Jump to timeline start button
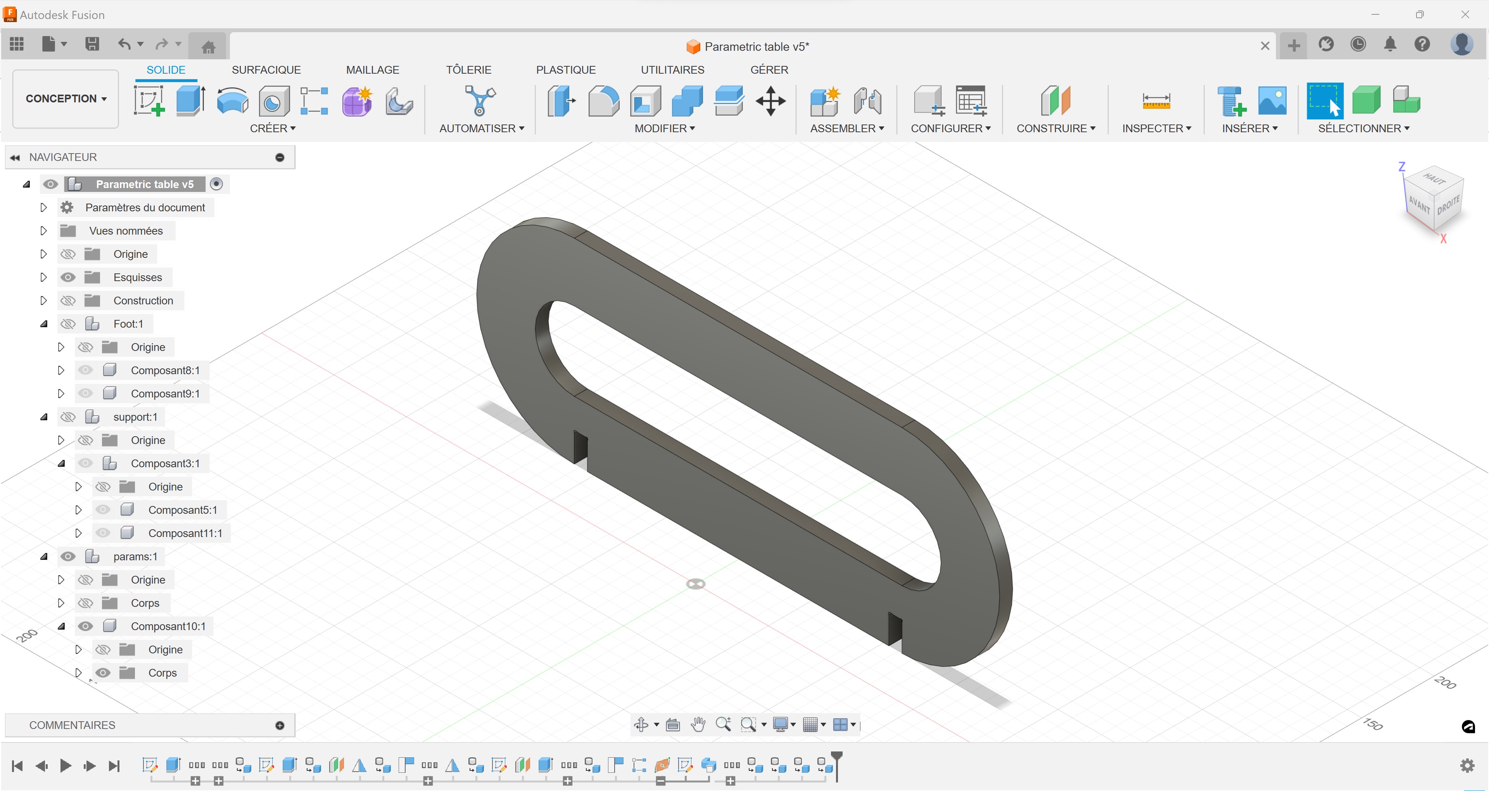Image resolution: width=1489 pixels, height=791 pixels. (17, 766)
